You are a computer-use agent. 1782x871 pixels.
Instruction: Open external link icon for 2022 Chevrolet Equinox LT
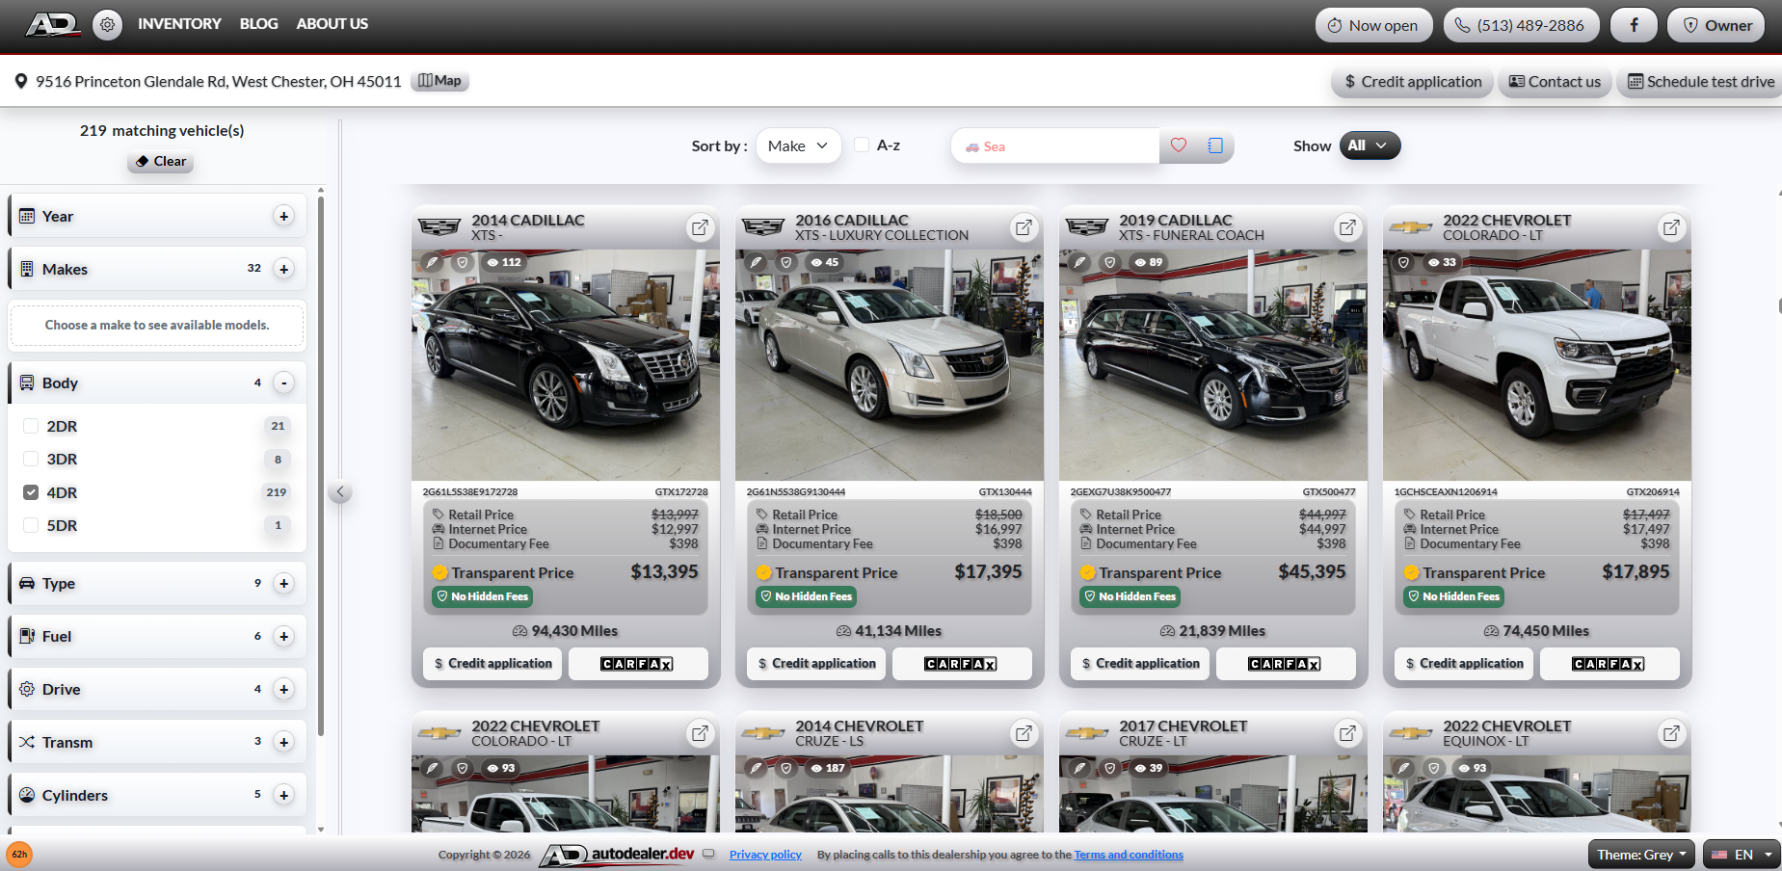point(1671,733)
